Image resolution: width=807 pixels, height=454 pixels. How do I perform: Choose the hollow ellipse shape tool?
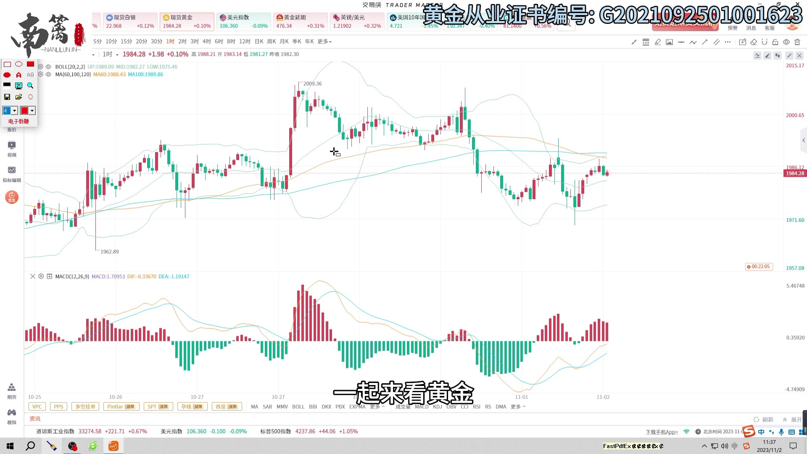[19, 64]
